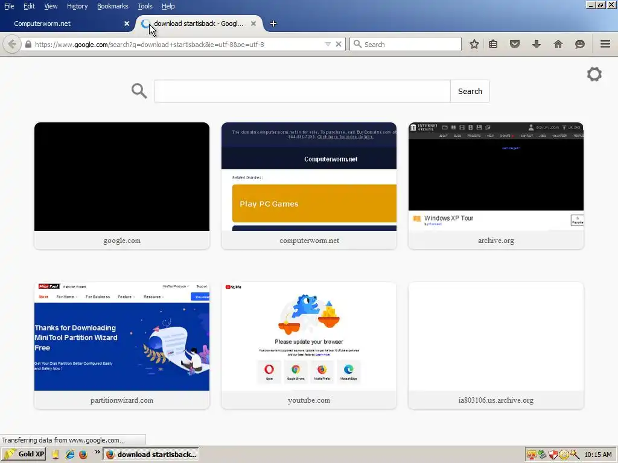Screen dimensions: 618x463
Task: Click the round yellow tray icon
Action: coord(564,455)
